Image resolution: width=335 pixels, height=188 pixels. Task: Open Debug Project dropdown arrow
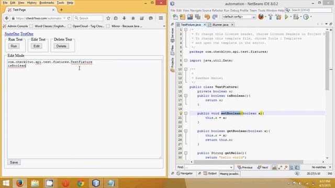(x=301, y=17)
